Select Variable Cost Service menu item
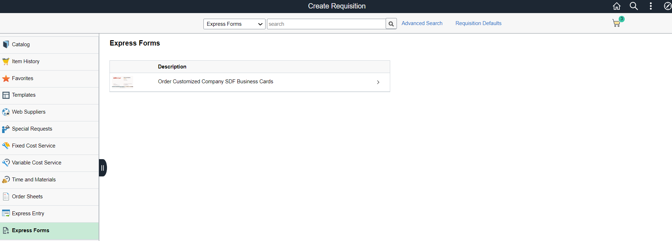 point(49,163)
